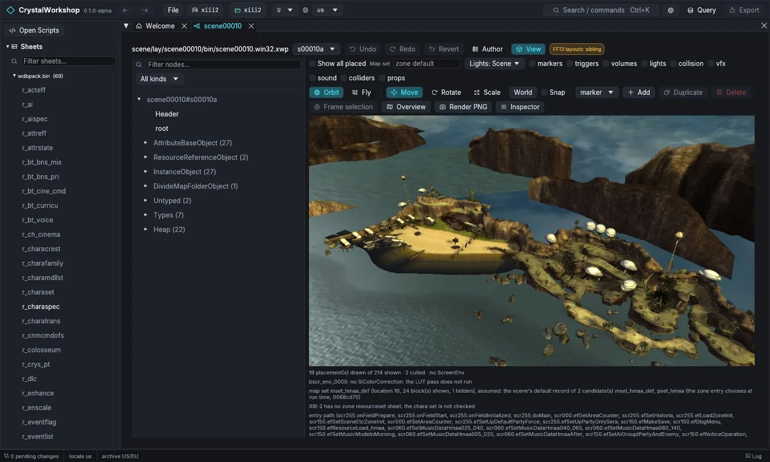Image resolution: width=770 pixels, height=462 pixels.
Task: Toggle the triggers overlay
Action: 570,64
